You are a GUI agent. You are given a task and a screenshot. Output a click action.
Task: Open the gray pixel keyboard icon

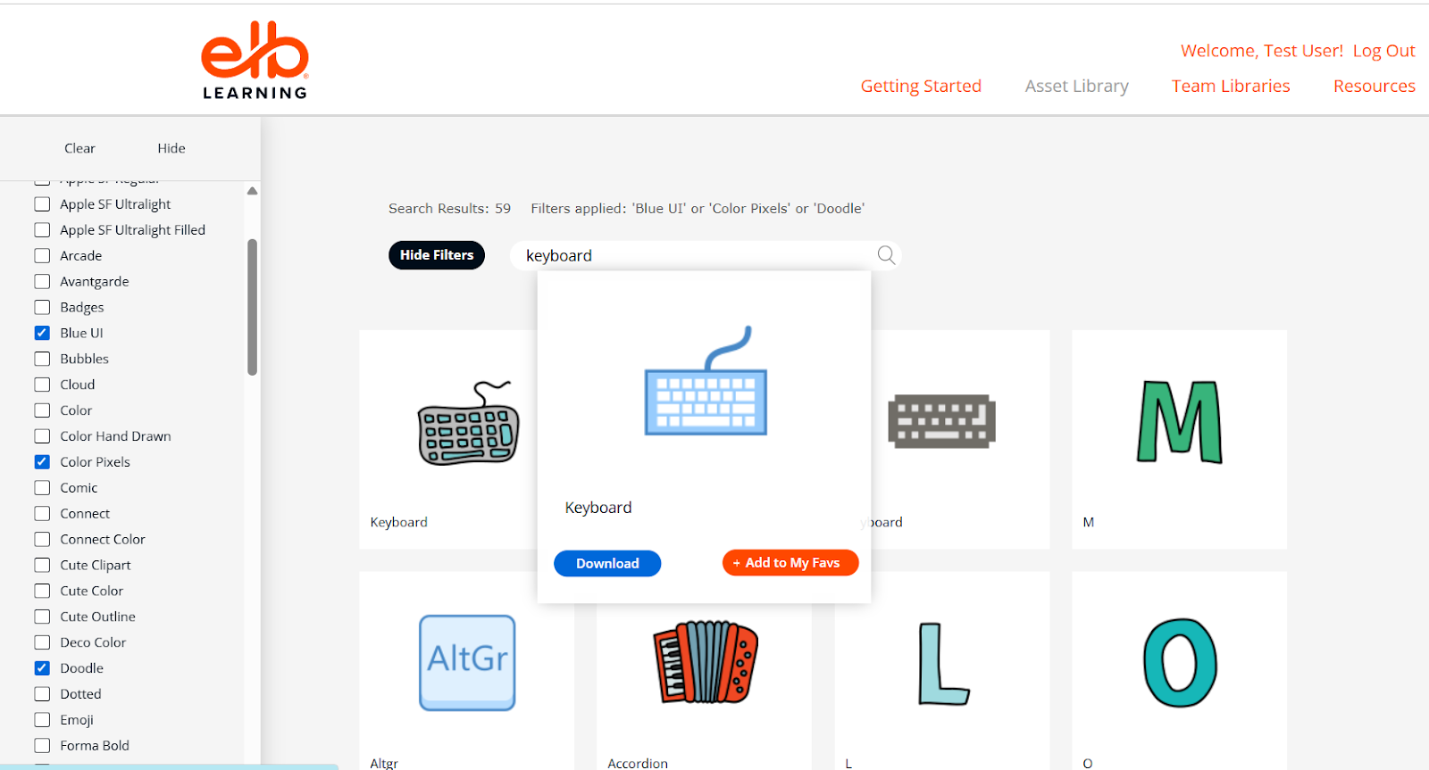(941, 421)
